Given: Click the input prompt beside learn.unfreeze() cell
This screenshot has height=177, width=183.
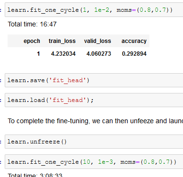Looking at the screenshot, I should pyautogui.click(x=1, y=142).
